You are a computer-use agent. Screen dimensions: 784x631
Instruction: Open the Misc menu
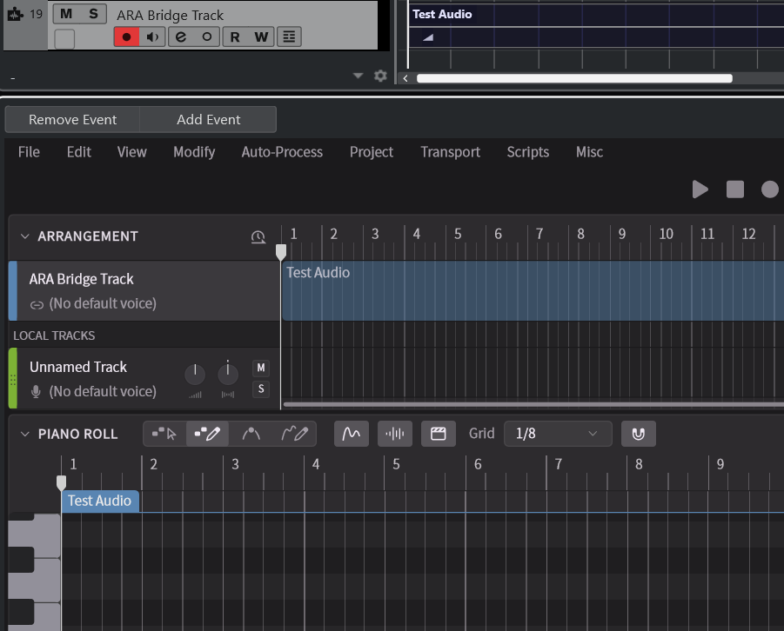[x=589, y=152]
